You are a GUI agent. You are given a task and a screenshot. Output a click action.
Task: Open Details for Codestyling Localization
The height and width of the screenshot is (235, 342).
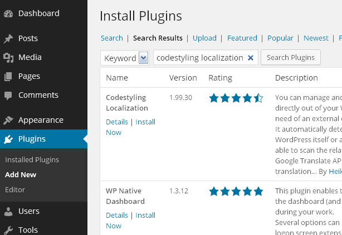(116, 122)
